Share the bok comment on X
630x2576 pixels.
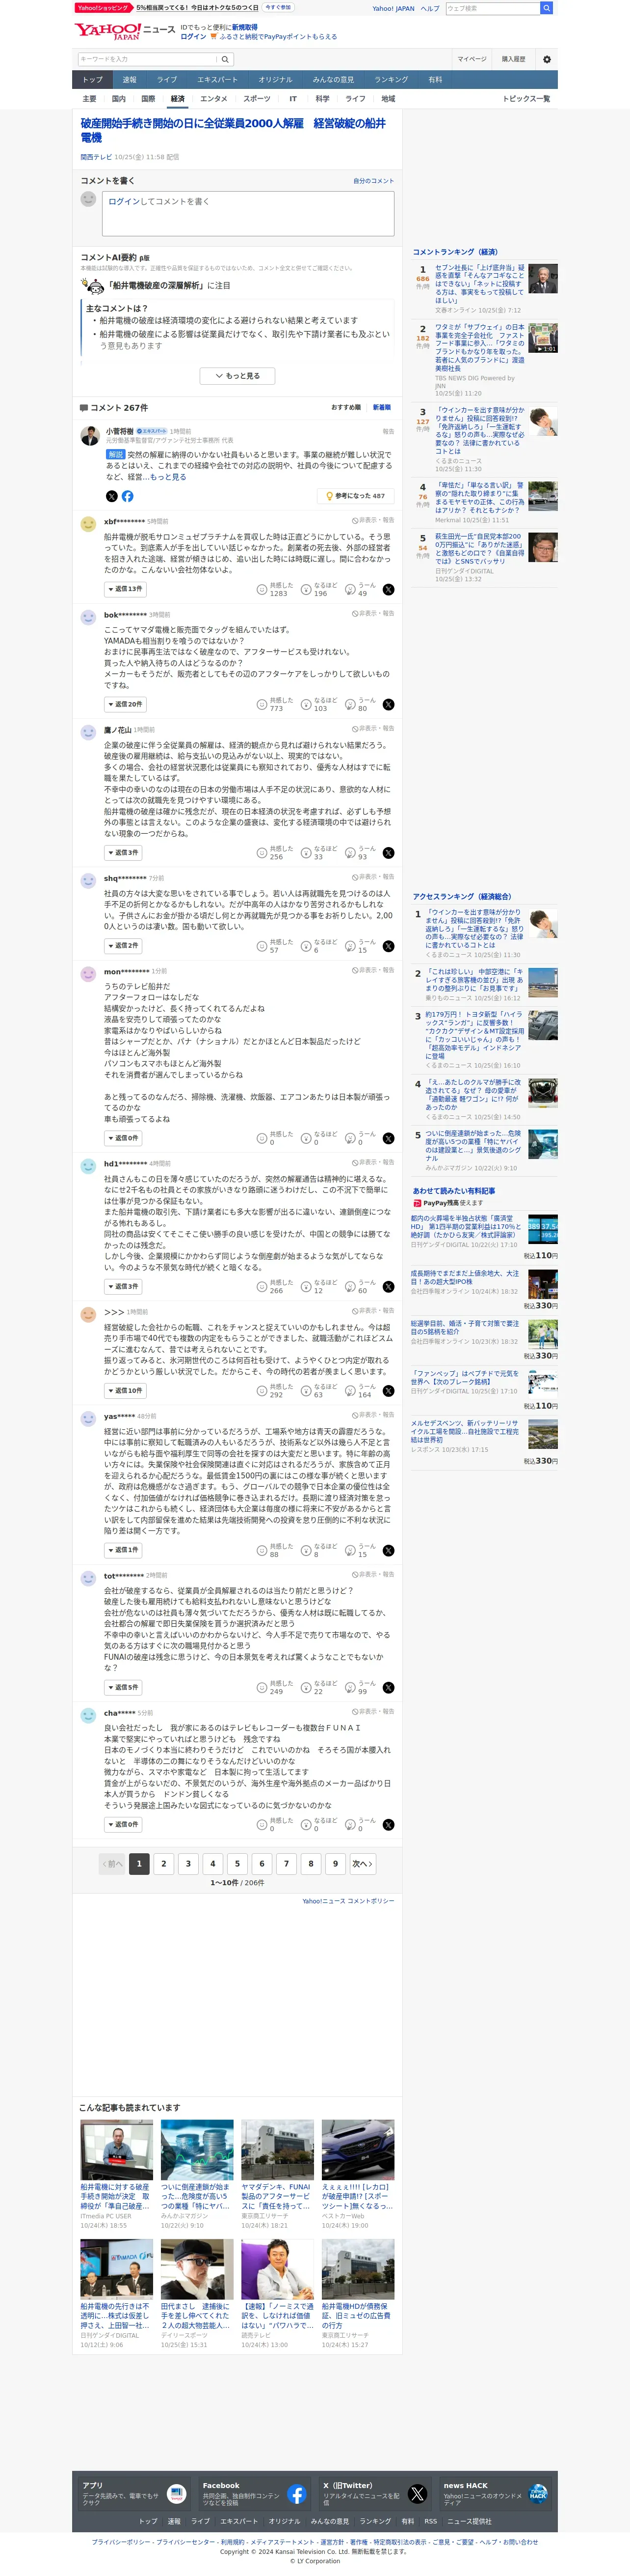pos(389,705)
